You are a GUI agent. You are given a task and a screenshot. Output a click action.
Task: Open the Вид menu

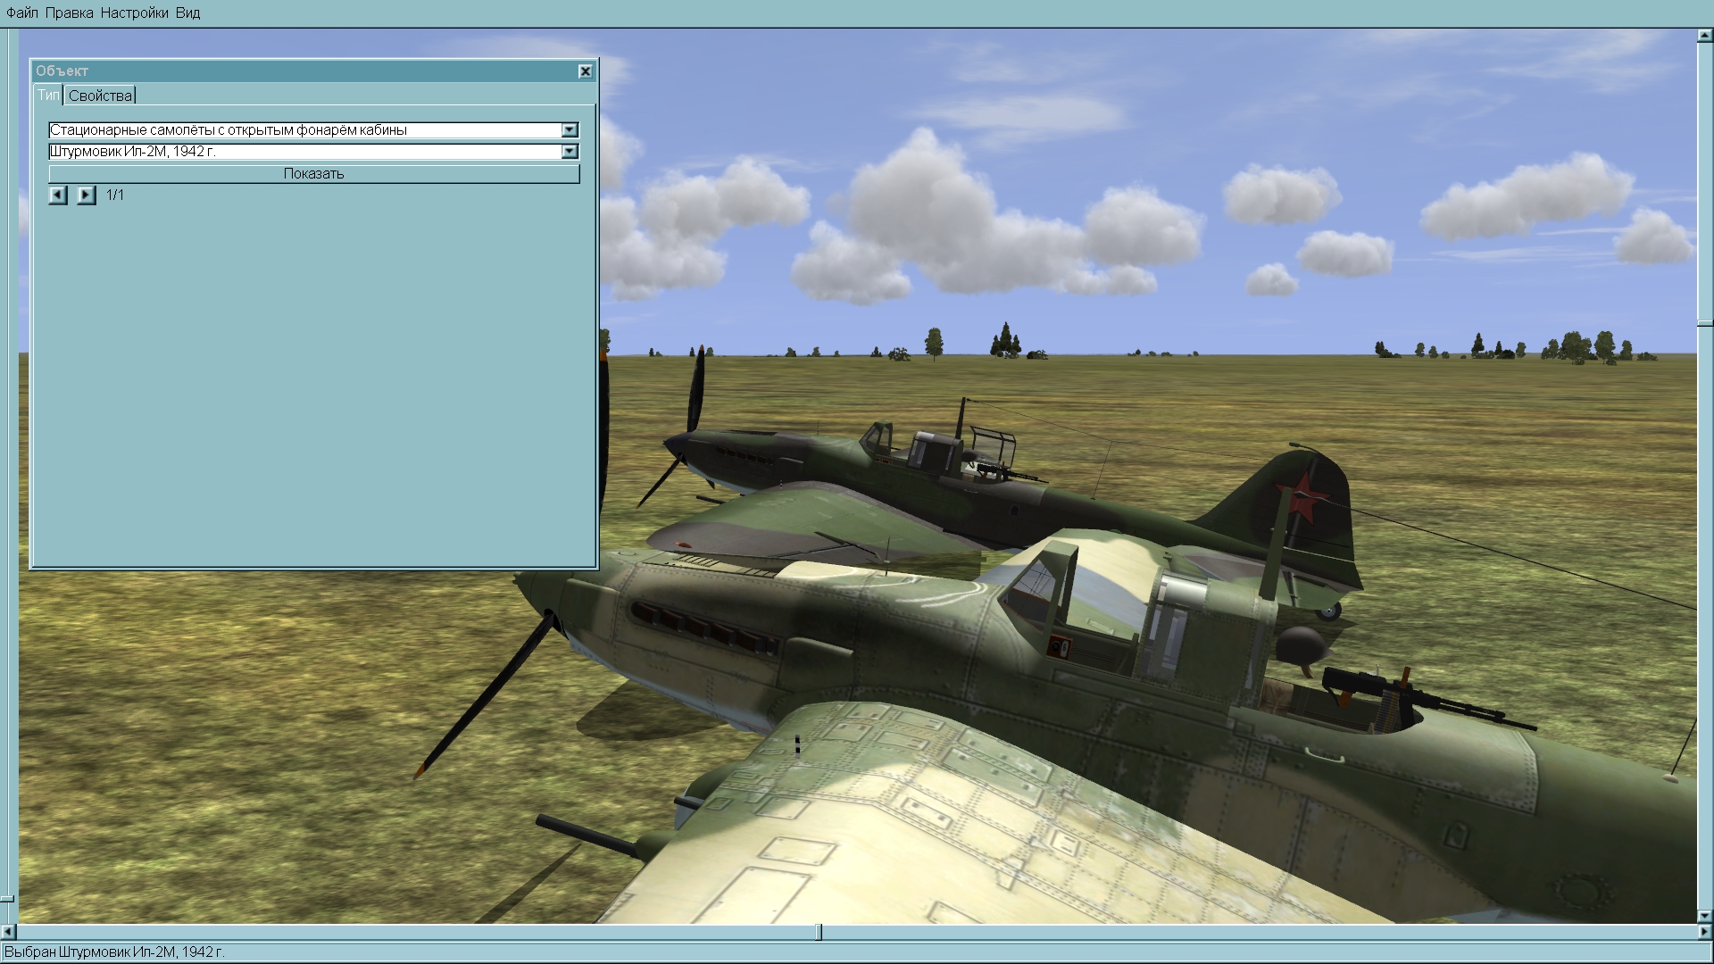pyautogui.click(x=187, y=12)
